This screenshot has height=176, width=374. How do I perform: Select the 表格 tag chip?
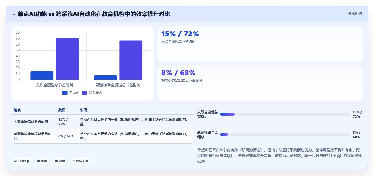click(42, 161)
